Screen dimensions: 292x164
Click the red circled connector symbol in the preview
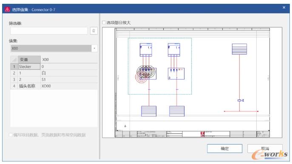pyautogui.click(x=146, y=74)
